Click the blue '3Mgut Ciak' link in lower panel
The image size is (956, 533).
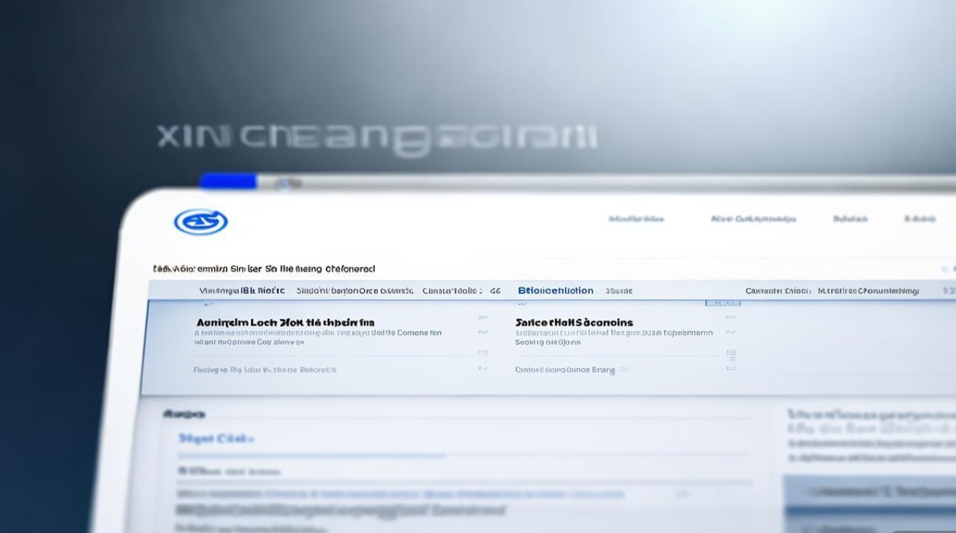tap(216, 438)
